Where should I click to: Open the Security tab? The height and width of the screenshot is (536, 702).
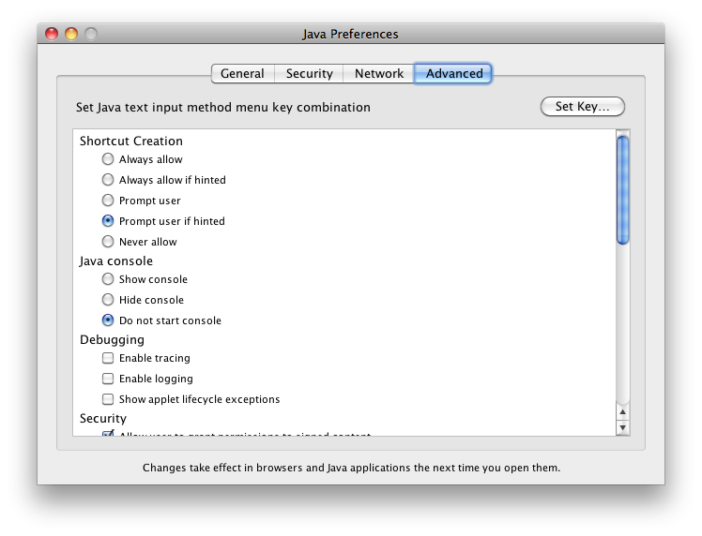pyautogui.click(x=309, y=73)
